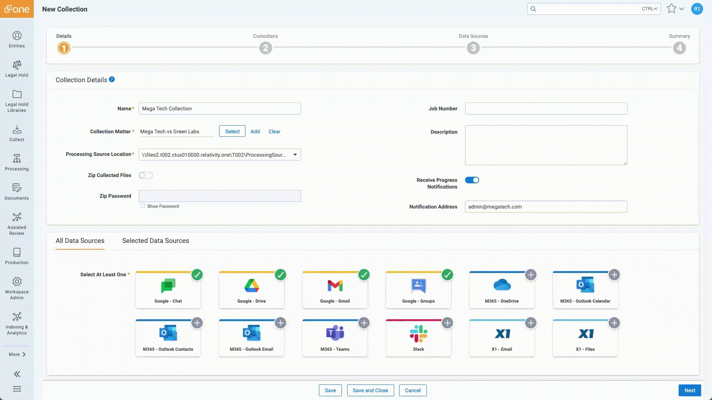Open the Processing Source Location dropdown
The height and width of the screenshot is (400, 712).
click(295, 154)
